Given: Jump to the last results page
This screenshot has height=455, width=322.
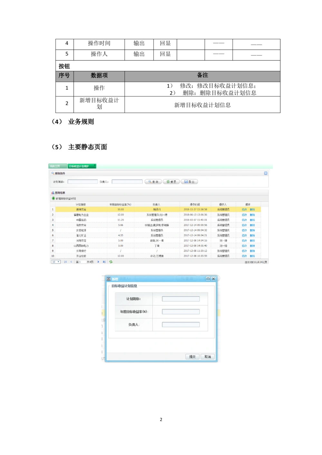Looking at the screenshot, I should point(104,262).
